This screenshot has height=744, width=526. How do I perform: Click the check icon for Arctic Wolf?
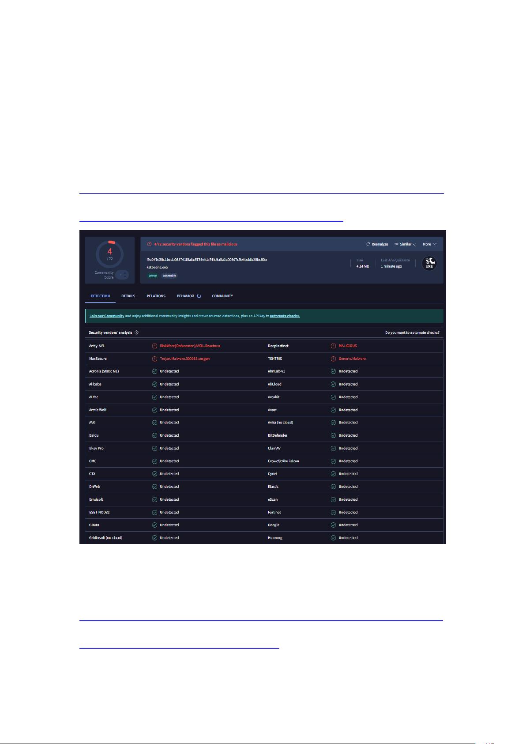coord(154,410)
